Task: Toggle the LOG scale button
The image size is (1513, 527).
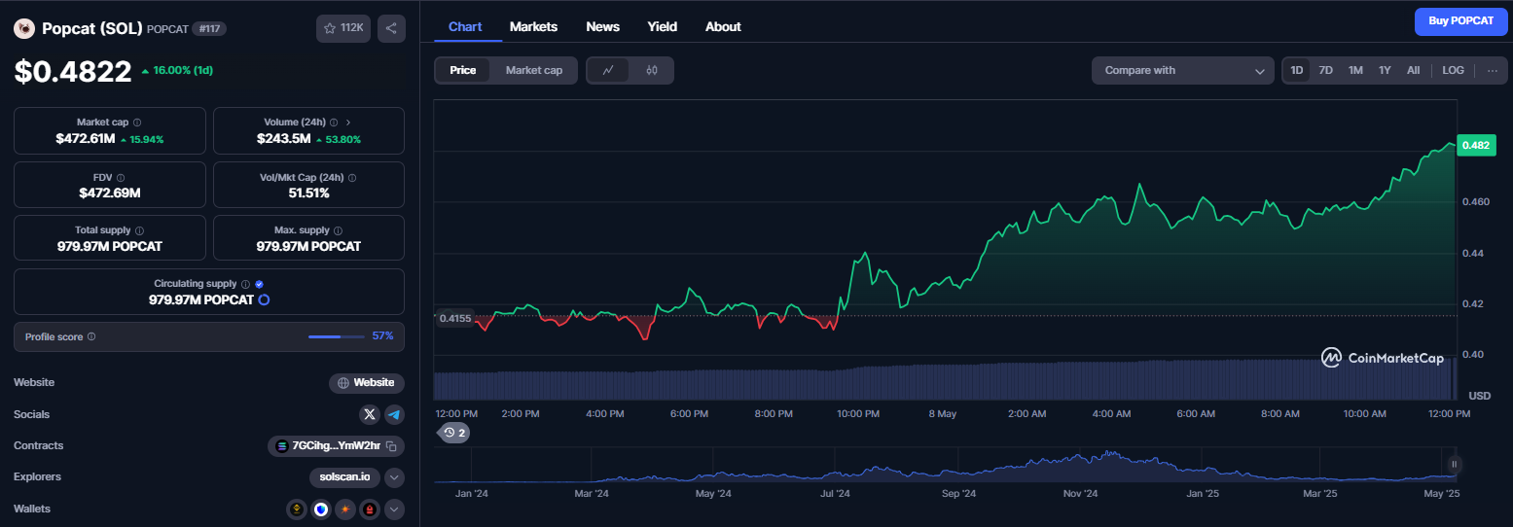Action: [x=1453, y=70]
